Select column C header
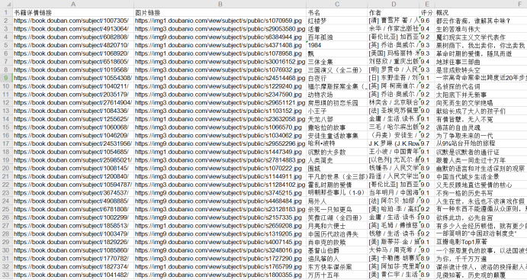Viewport: 527px width, 280px height. click(x=337, y=4)
